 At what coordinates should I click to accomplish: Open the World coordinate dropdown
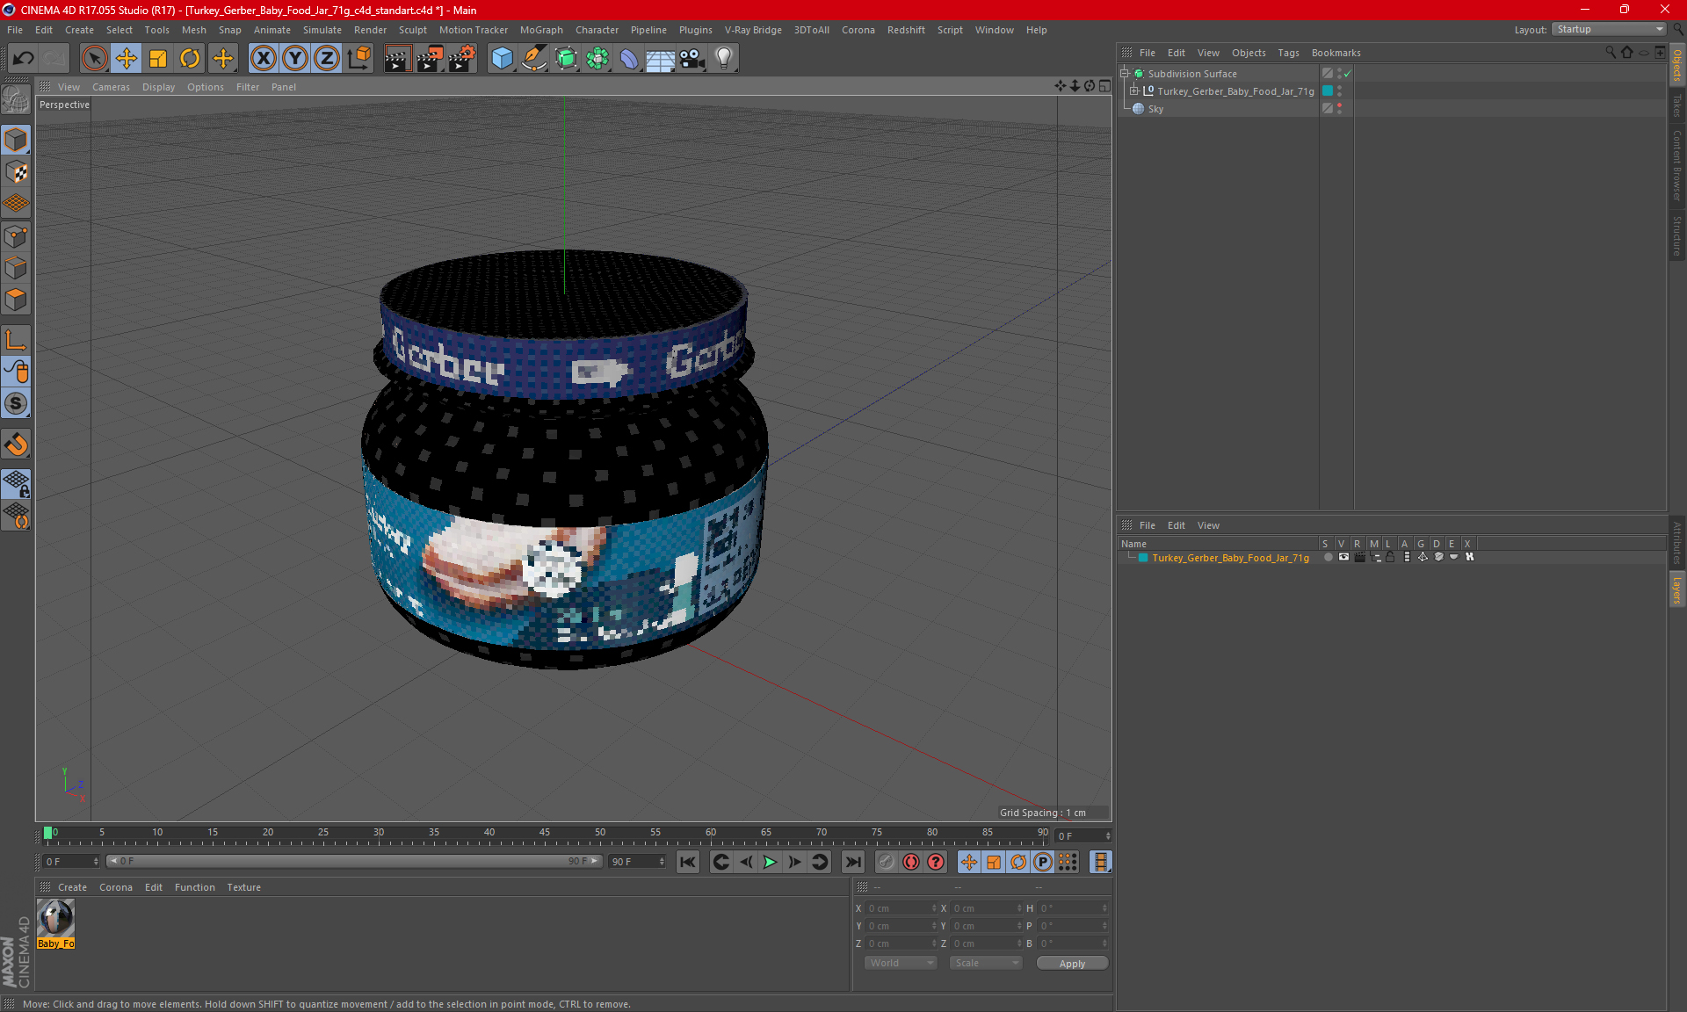click(901, 963)
